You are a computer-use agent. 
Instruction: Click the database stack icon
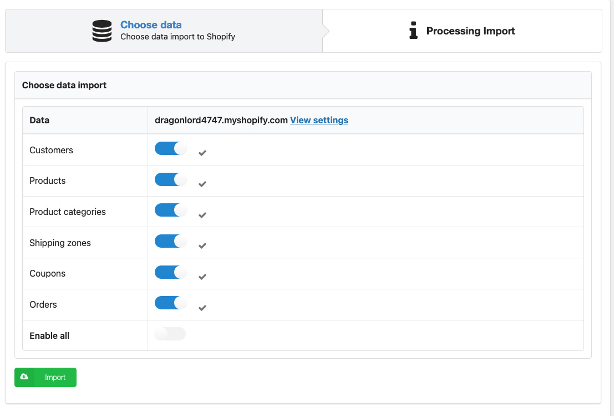tap(102, 31)
